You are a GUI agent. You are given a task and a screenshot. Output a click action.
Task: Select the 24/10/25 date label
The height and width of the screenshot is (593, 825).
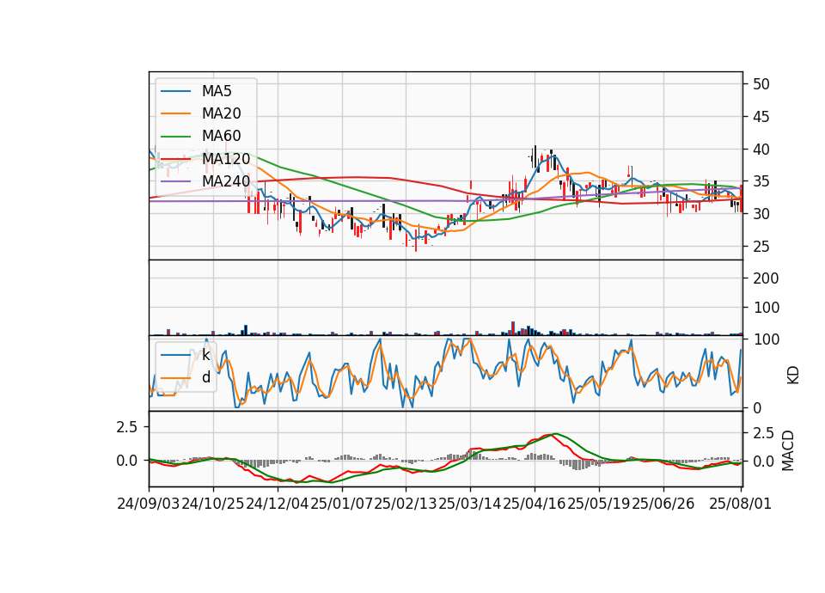tap(212, 504)
